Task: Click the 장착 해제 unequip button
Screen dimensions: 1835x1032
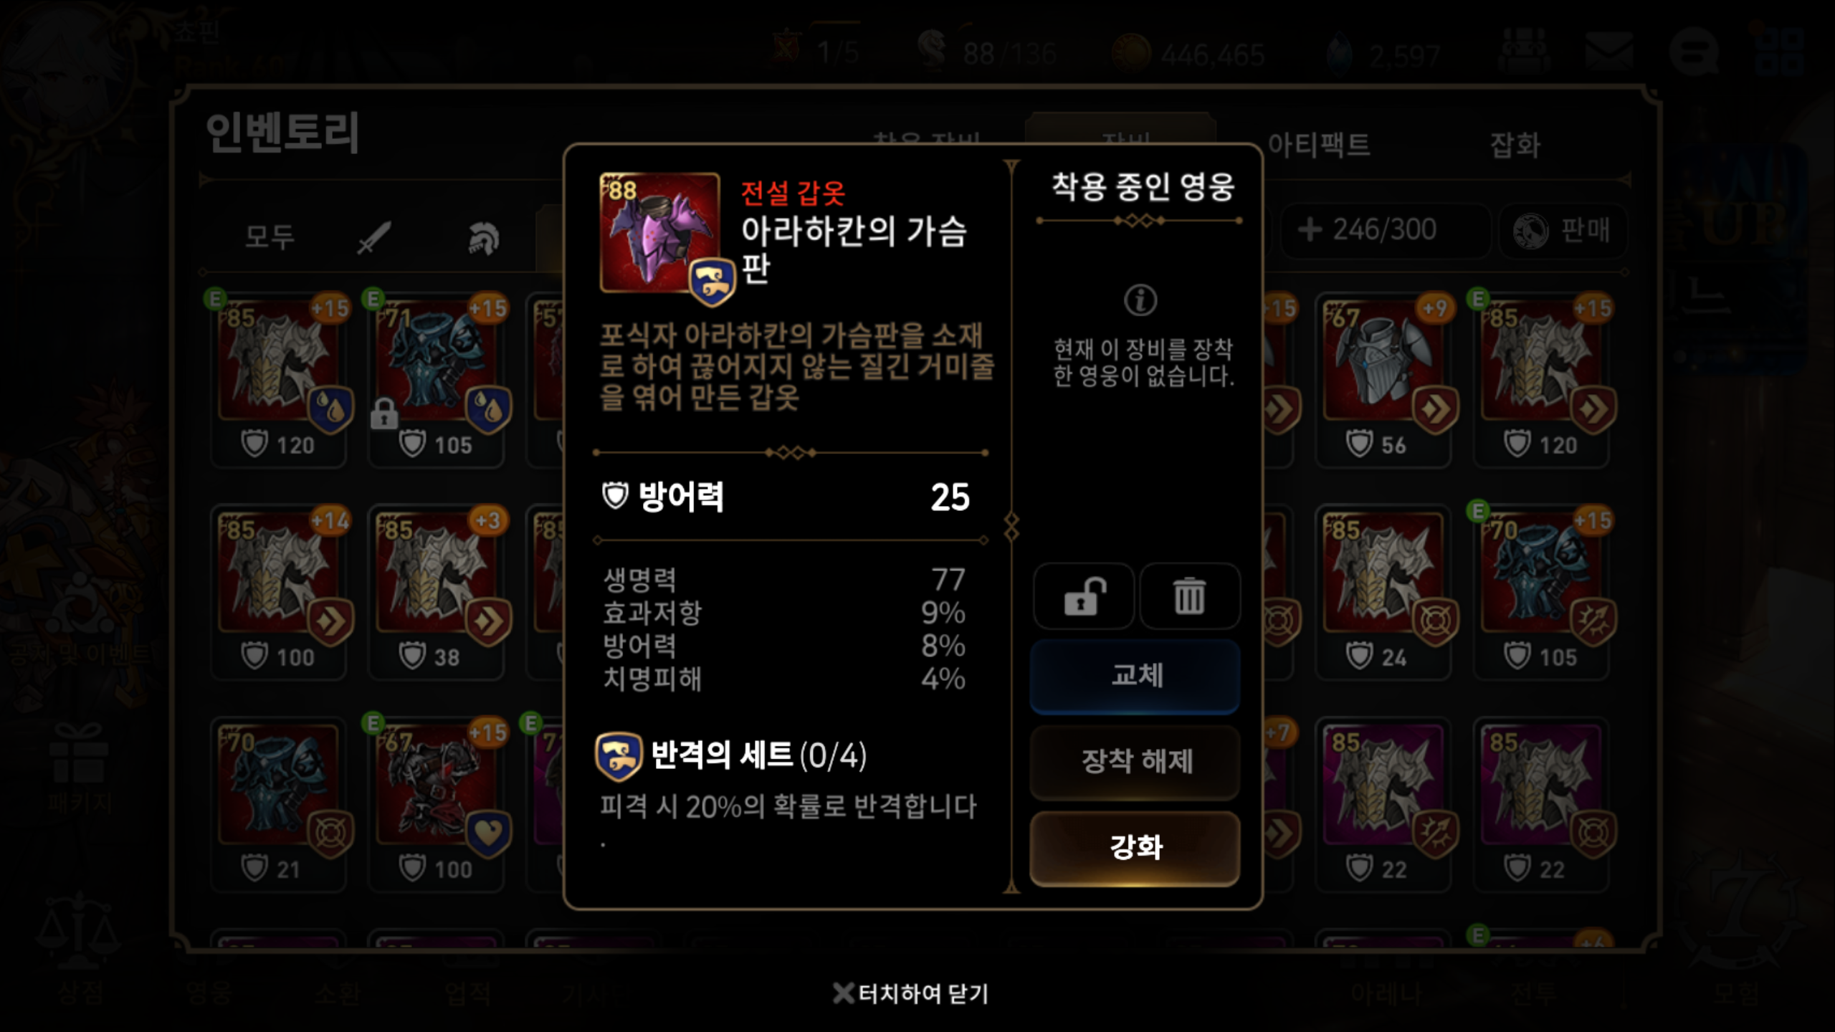Action: [1135, 762]
